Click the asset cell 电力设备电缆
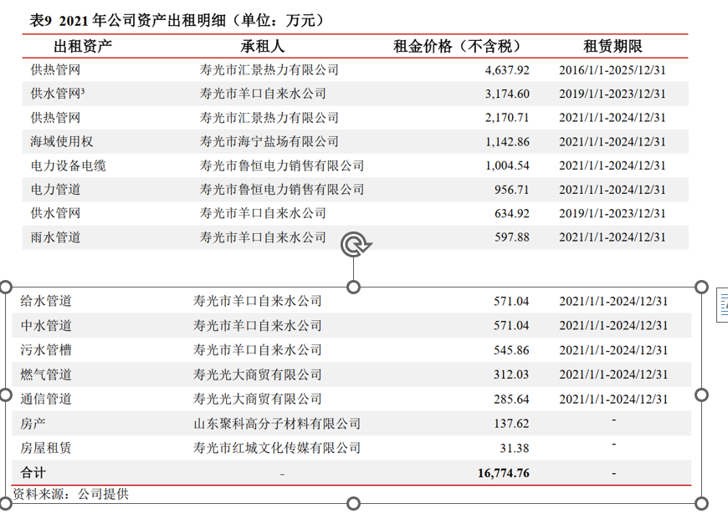The width and height of the screenshot is (728, 514). tap(69, 165)
